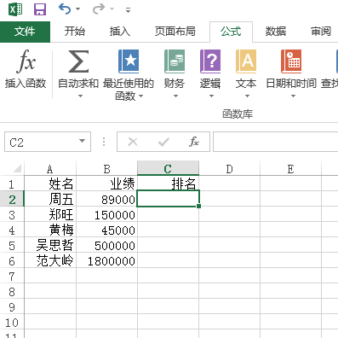Click the formula bar fx icon
This screenshot has width=338, height=338.
click(x=194, y=142)
